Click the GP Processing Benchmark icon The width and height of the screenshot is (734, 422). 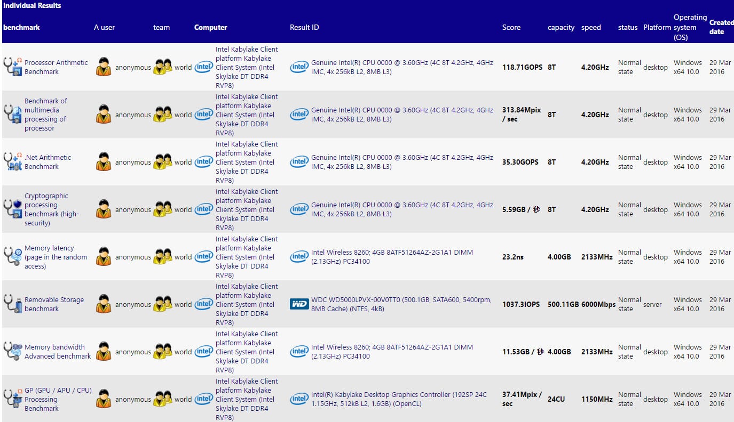[13, 399]
